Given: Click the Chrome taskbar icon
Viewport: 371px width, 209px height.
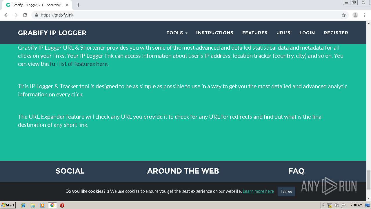Looking at the screenshot, I should pyautogui.click(x=52, y=205).
